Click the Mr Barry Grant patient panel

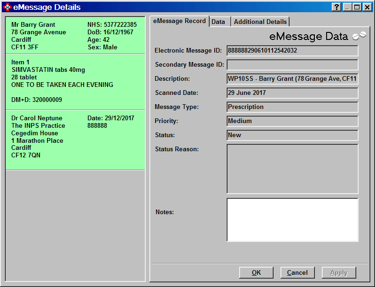click(x=75, y=36)
